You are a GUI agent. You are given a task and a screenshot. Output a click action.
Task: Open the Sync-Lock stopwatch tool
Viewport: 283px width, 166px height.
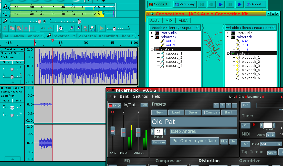(61, 28)
